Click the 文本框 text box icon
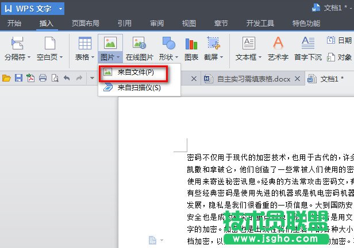Screen dimensions: 354x248 click(x=249, y=43)
